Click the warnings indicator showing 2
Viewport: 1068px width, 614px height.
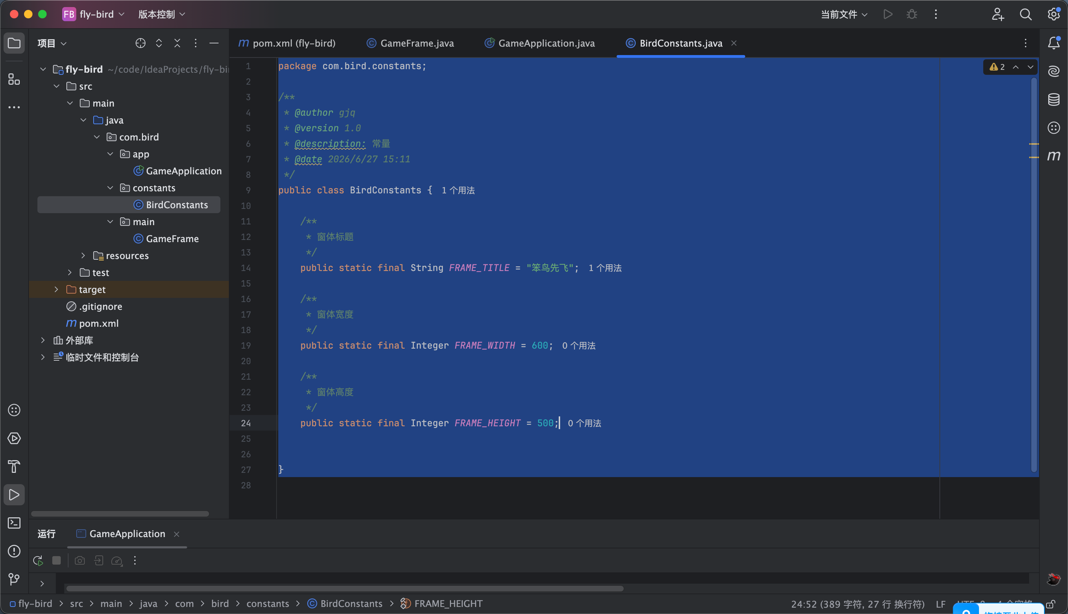pos(997,67)
